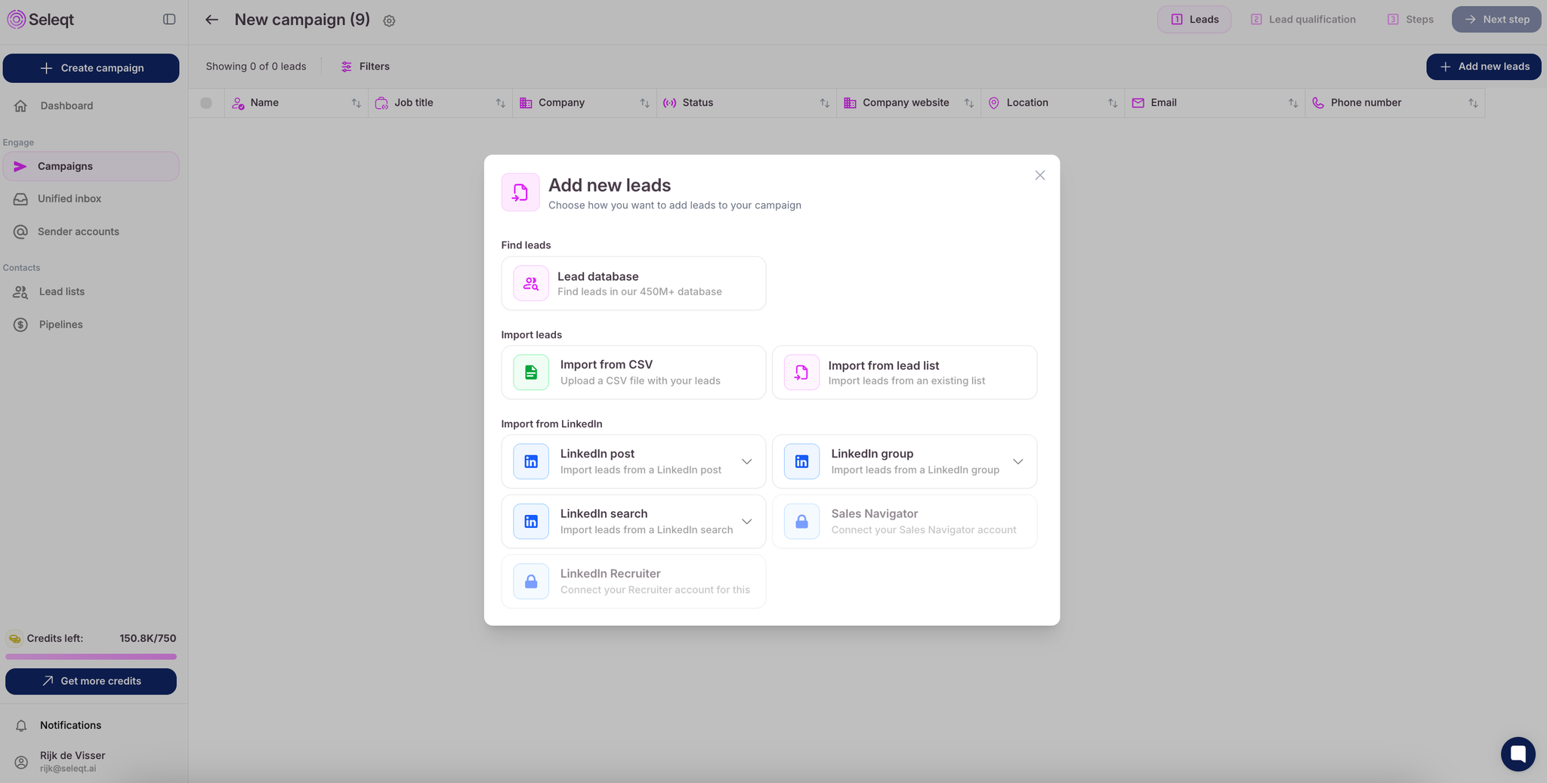Click the LinkedIn search logo icon
Image resolution: width=1547 pixels, height=783 pixels.
click(x=531, y=521)
